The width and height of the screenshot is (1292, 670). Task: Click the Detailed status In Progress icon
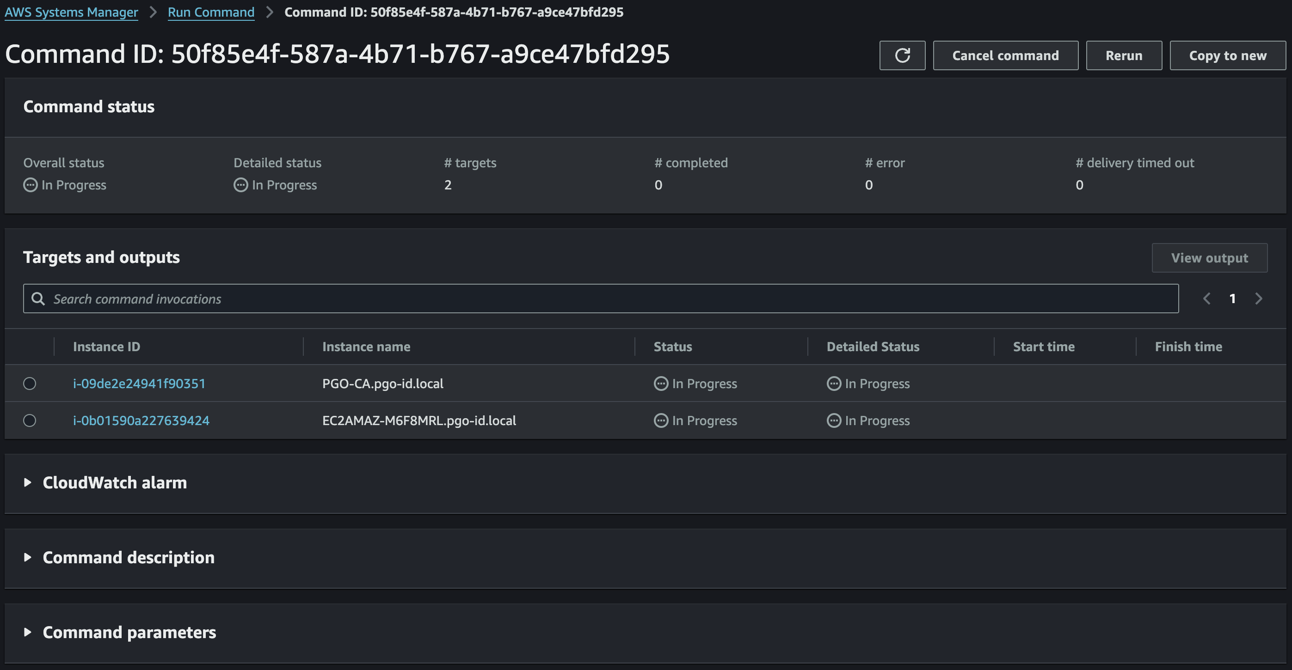click(240, 185)
